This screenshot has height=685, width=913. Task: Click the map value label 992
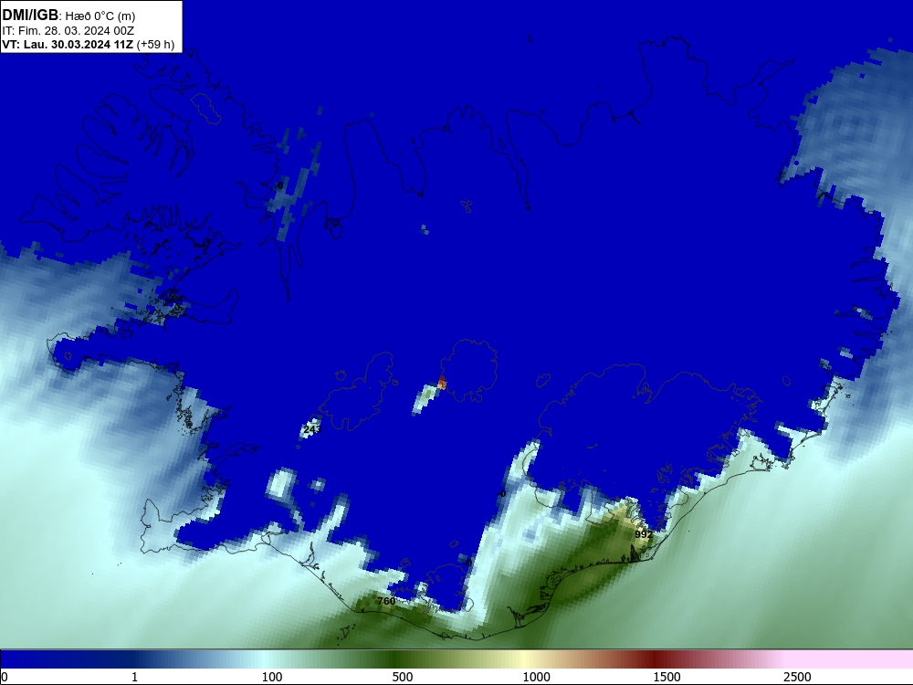point(644,534)
